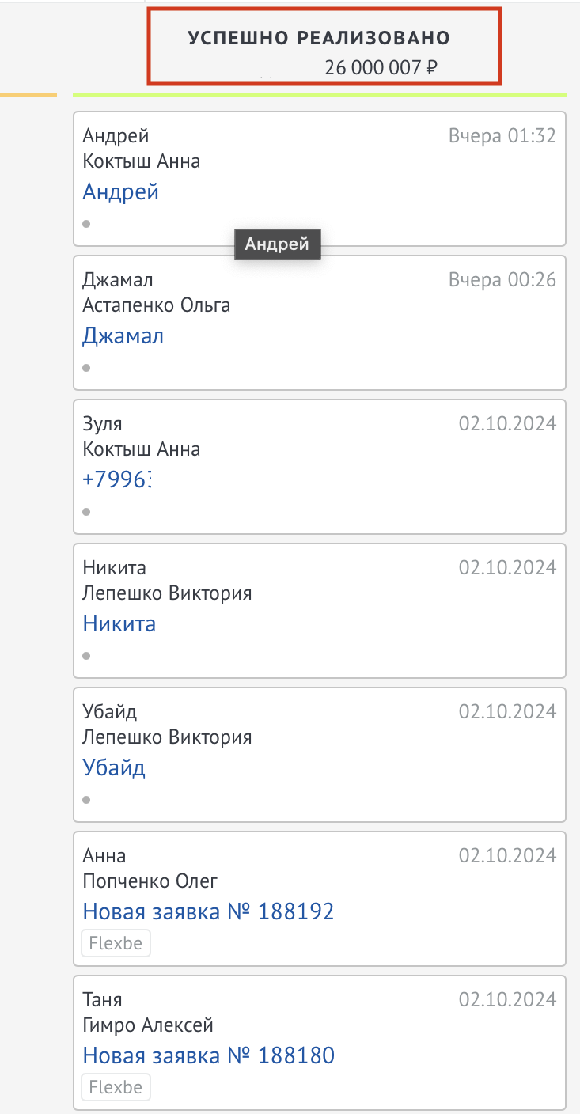
Task: Open the Андрей deal link
Action: 121,192
